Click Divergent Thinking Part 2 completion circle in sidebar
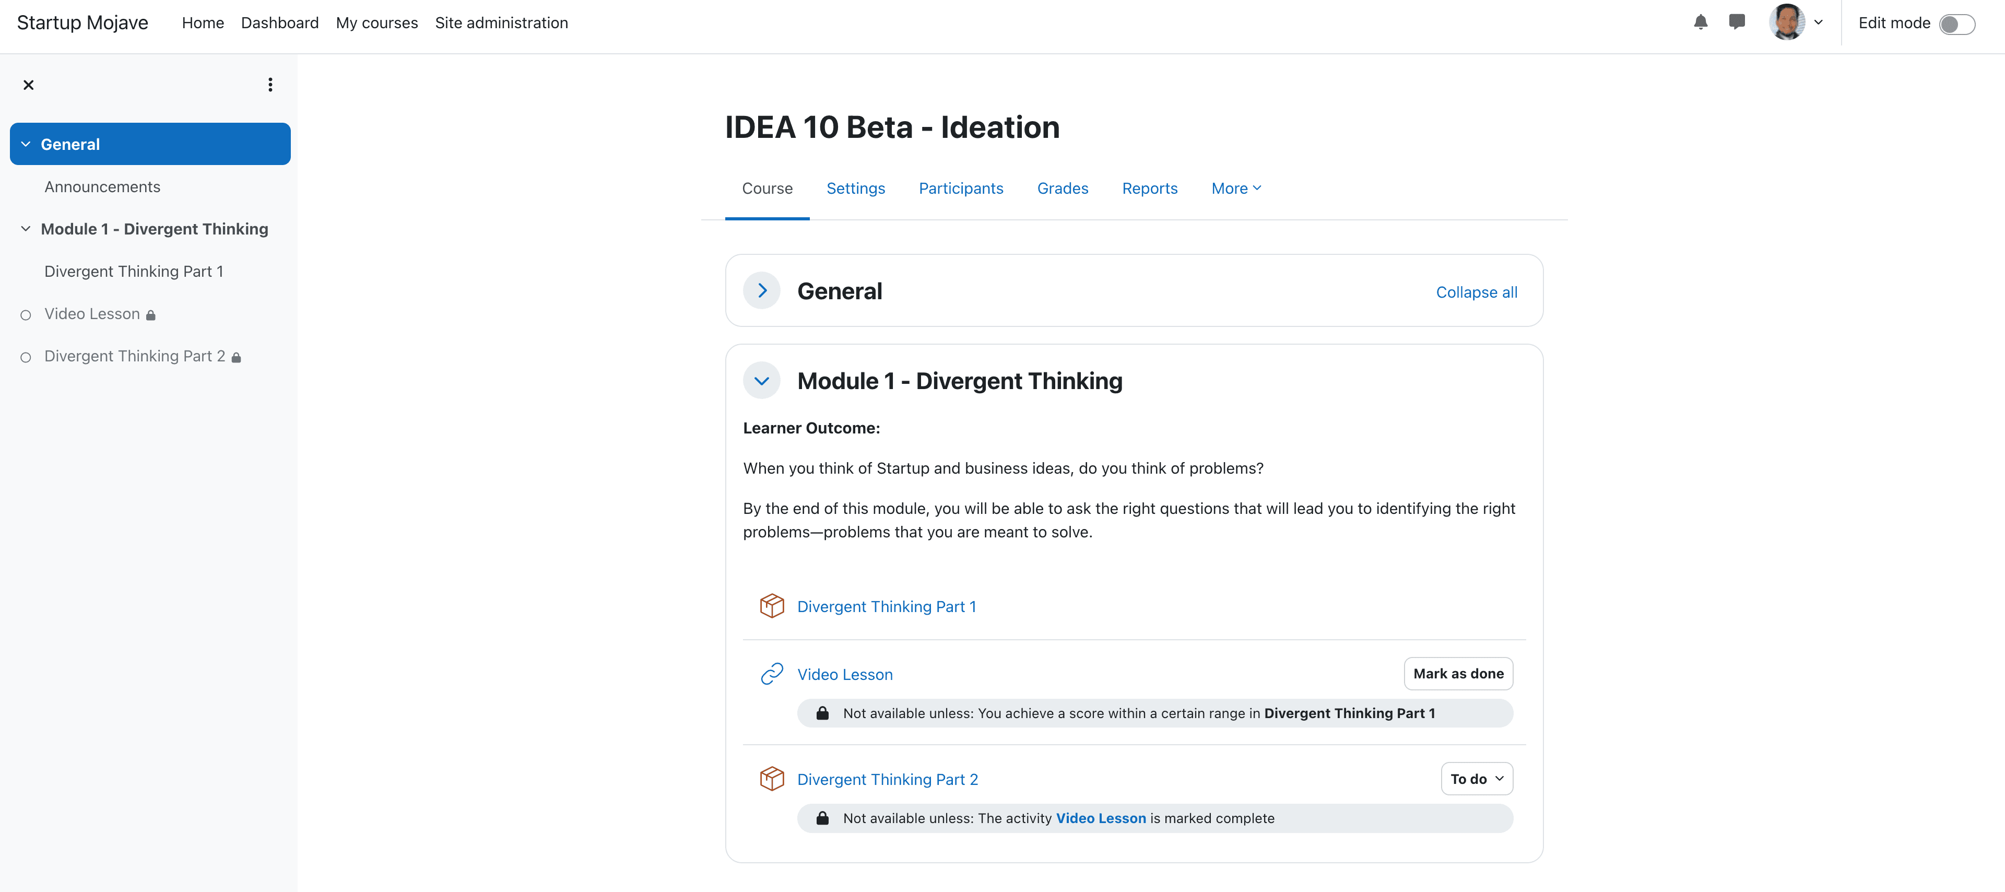 click(26, 357)
